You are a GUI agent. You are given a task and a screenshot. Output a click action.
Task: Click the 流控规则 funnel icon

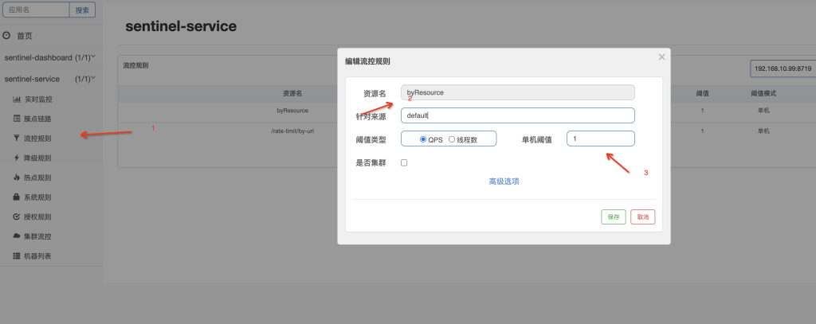[x=17, y=139]
